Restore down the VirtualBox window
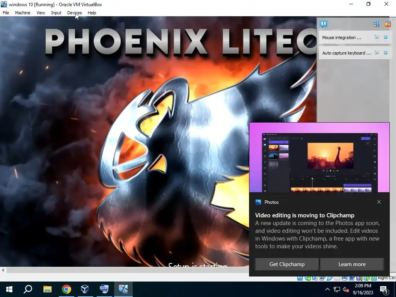The height and width of the screenshot is (297, 396). [x=369, y=4]
